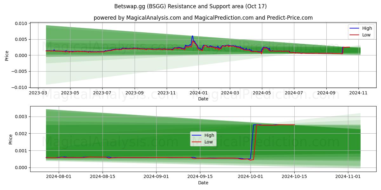
Task: Click the 2024-03 tick label
Action: [x=230, y=93]
